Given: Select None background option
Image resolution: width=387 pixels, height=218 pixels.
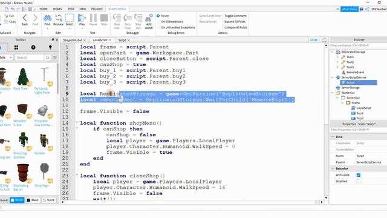Looking at the screenshot, I should pyautogui.click(x=48, y=200).
